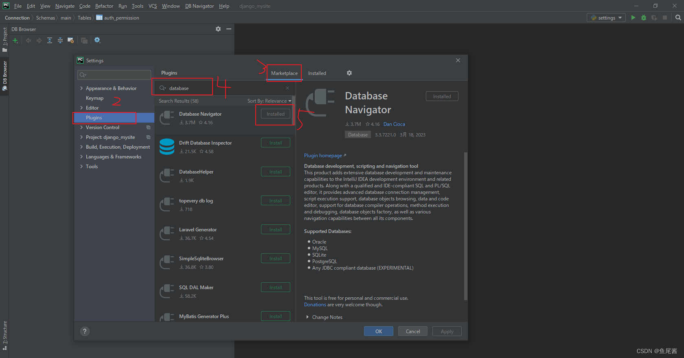The width and height of the screenshot is (684, 358).
Task: Click the stop square icon in top toolbar
Action: click(665, 18)
